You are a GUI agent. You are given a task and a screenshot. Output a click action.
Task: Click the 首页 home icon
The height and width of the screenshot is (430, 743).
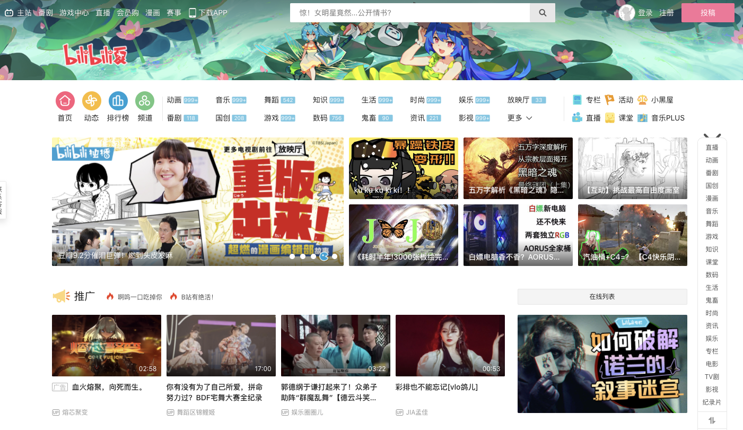pos(65,101)
